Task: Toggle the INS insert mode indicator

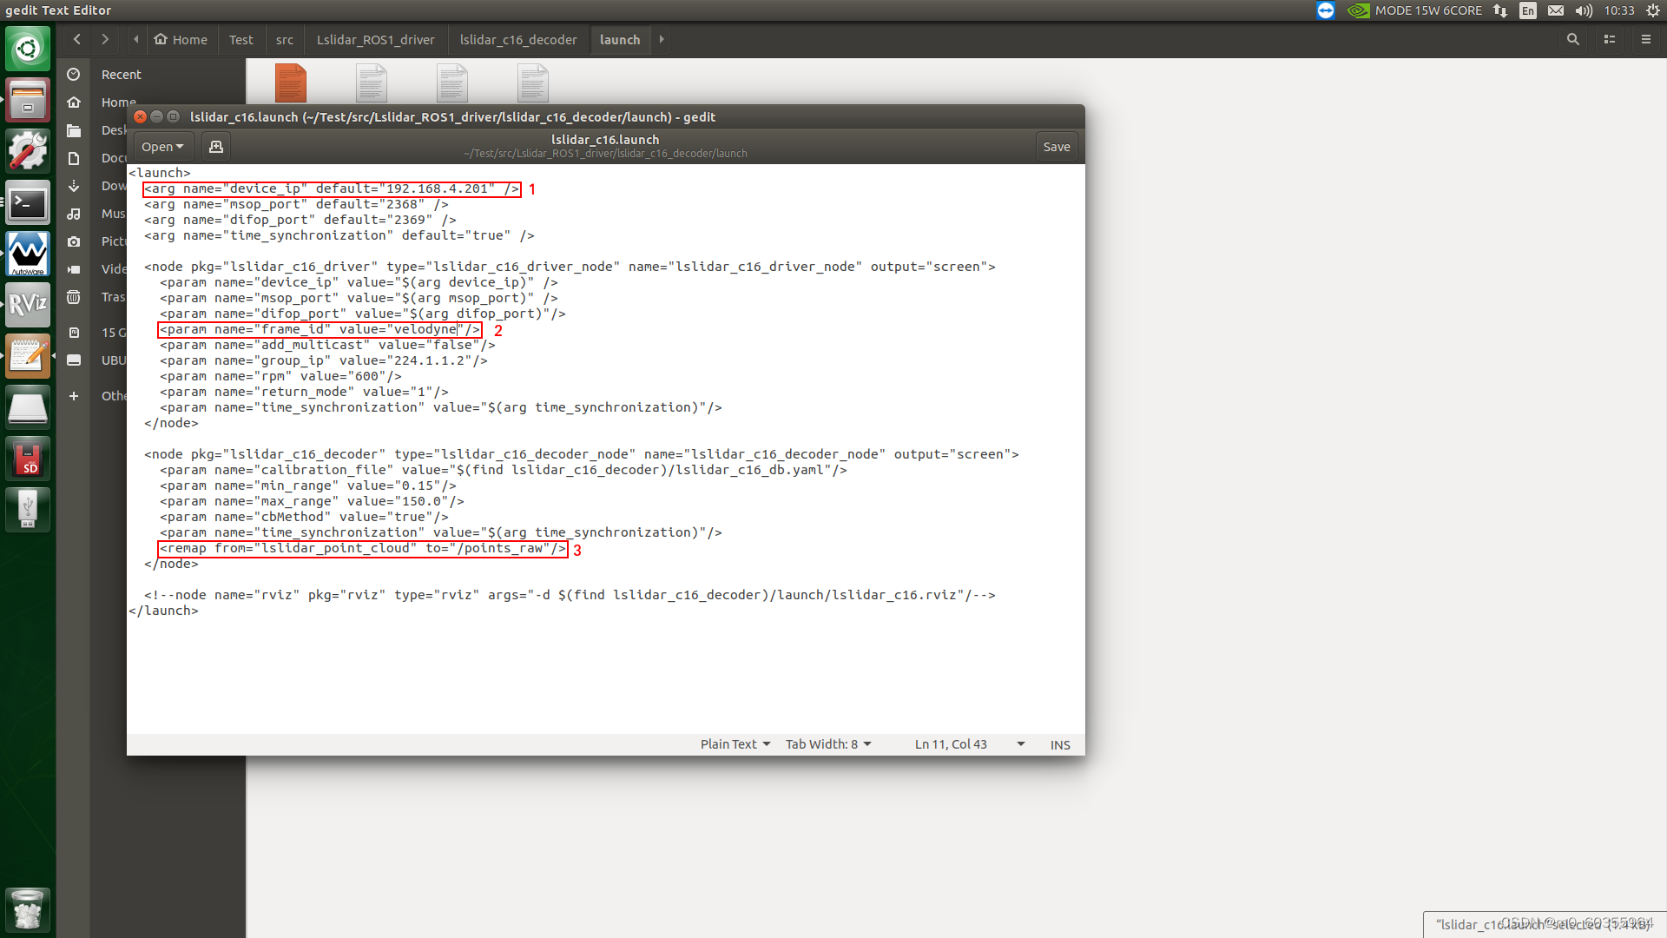Action: coord(1059,745)
